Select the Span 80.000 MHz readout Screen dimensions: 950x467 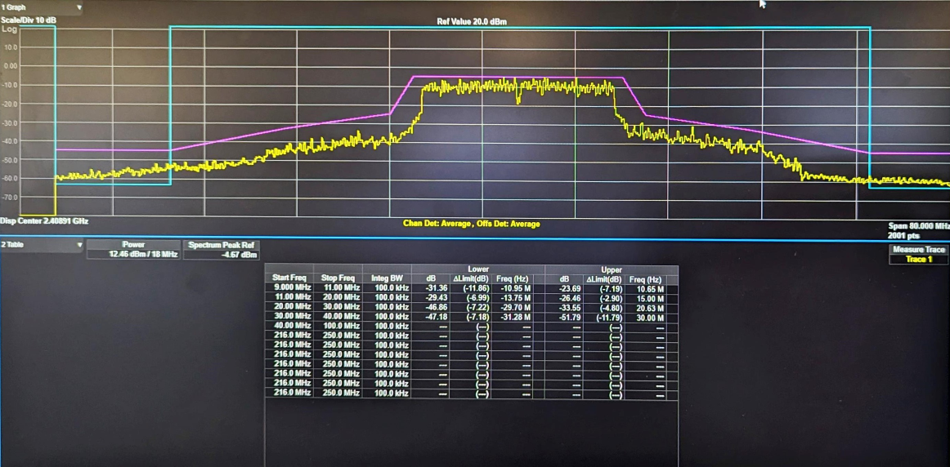pyautogui.click(x=918, y=225)
